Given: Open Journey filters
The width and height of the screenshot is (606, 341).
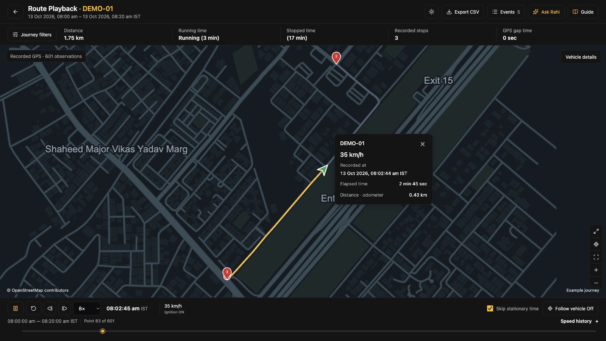Looking at the screenshot, I should pos(32,34).
